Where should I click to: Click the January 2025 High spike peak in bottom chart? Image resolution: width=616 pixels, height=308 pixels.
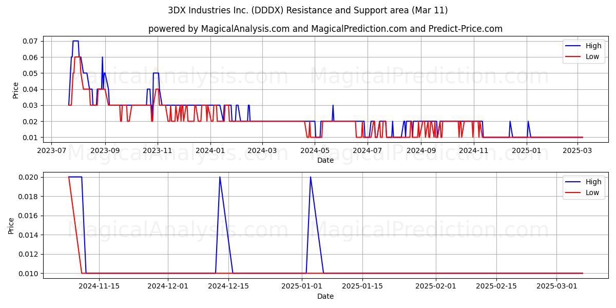point(310,177)
